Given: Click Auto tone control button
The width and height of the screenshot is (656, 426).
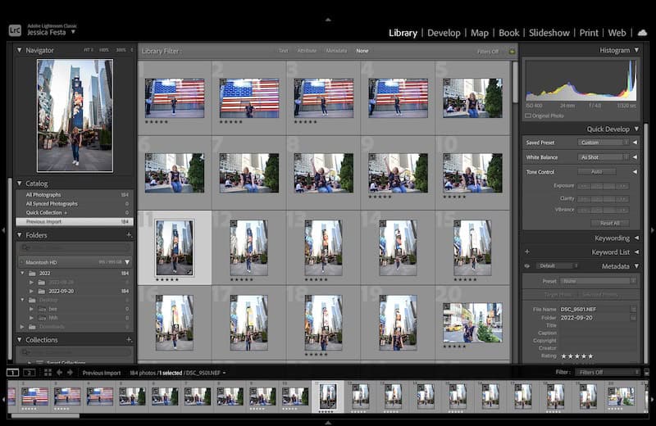Looking at the screenshot, I should 597,171.
